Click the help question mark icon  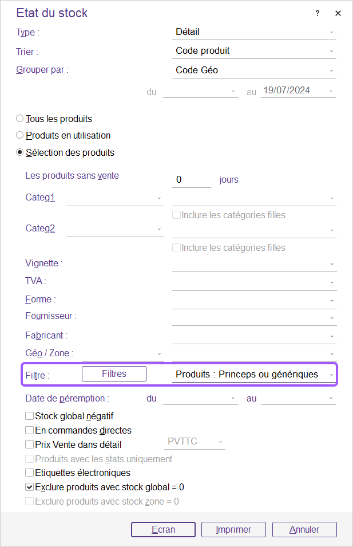318,13
